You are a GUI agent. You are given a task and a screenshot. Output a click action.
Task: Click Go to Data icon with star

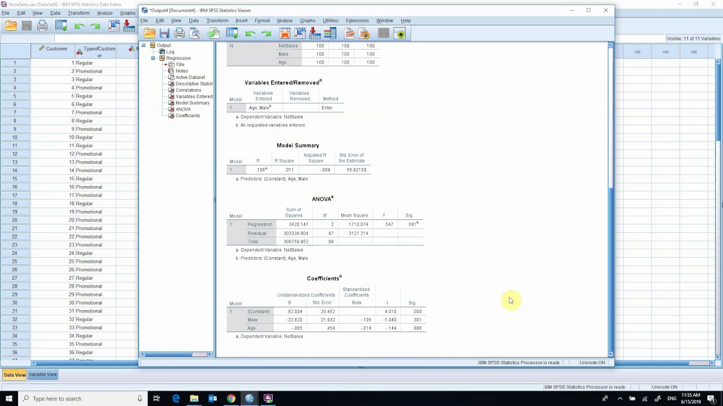coord(285,34)
